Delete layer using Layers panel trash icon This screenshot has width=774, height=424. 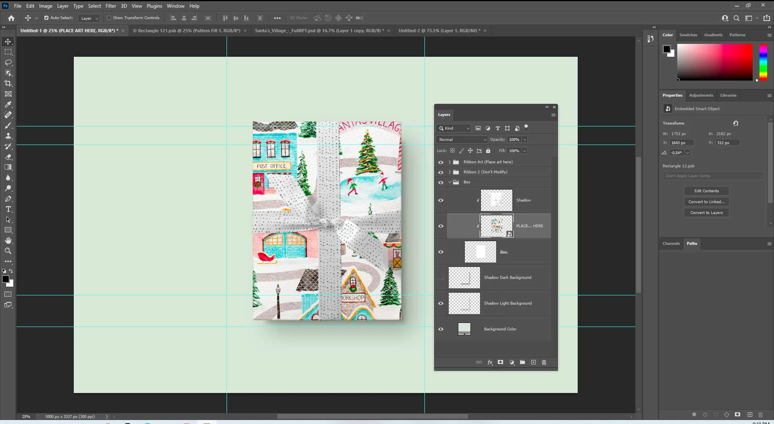[544, 362]
